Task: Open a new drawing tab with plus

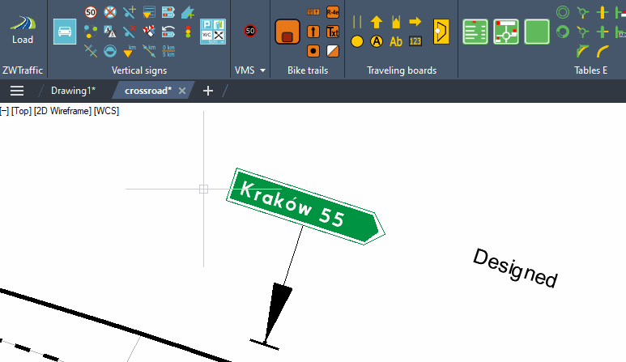Action: (207, 91)
